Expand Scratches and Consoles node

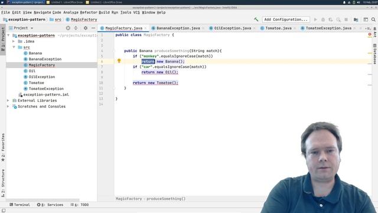8,106
